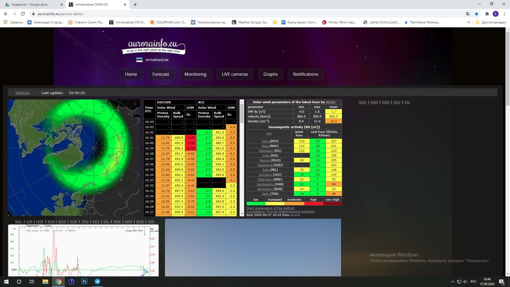Open the translate page icon in address bar
510x287 pixels.
468,13
